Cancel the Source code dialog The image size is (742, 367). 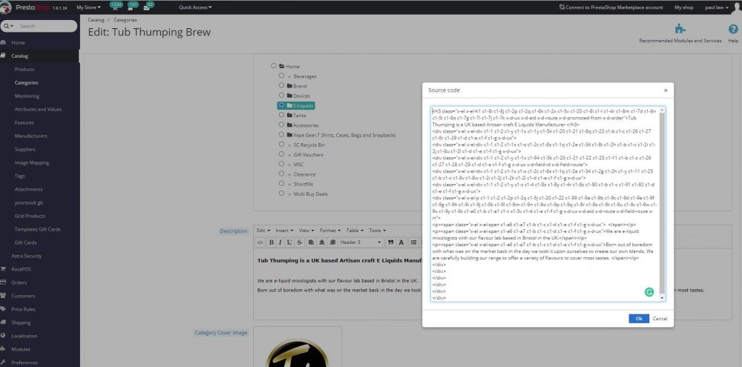point(660,319)
